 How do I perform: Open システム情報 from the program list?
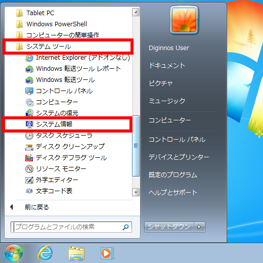click(x=67, y=124)
